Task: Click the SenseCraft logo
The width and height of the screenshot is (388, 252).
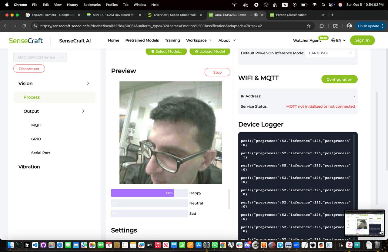Action: tap(25, 40)
